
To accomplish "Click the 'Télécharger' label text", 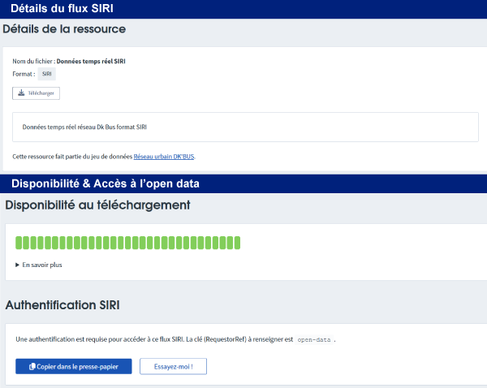I will [41, 93].
